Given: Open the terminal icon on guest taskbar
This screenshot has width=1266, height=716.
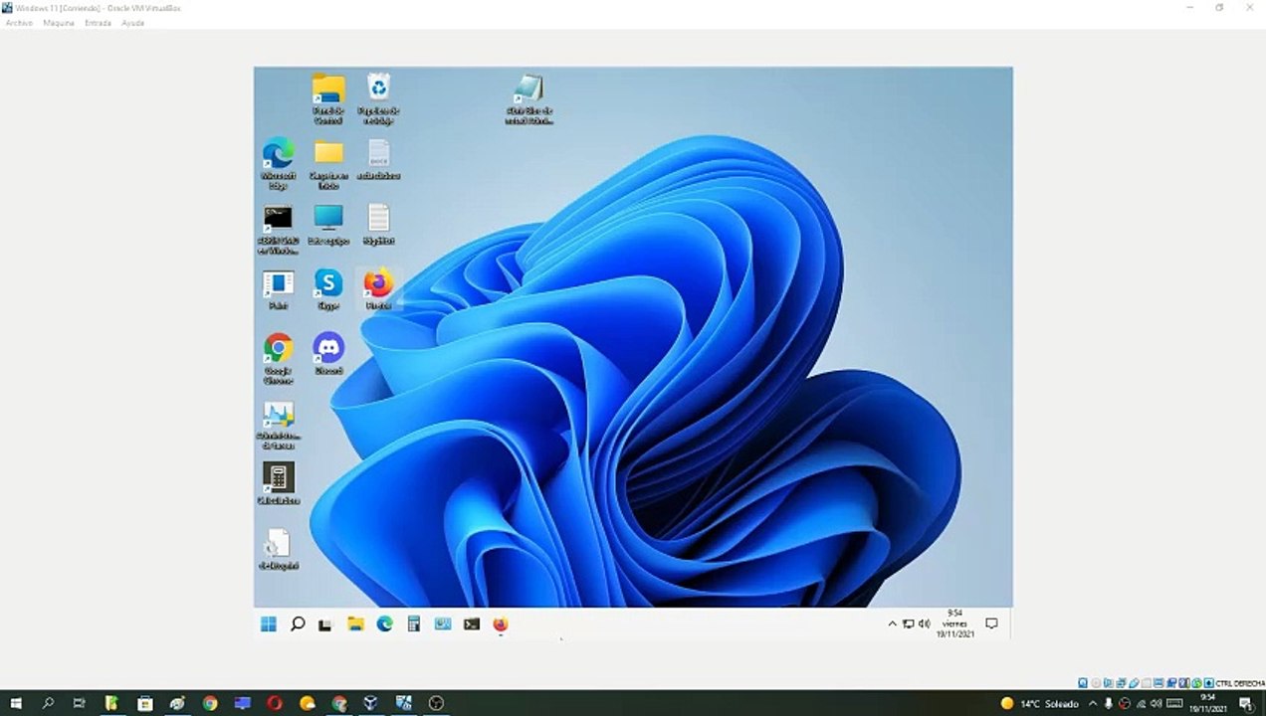Looking at the screenshot, I should pos(472,624).
